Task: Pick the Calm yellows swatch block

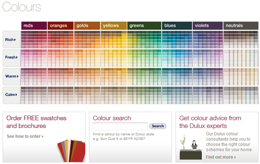Action: coord(114,95)
